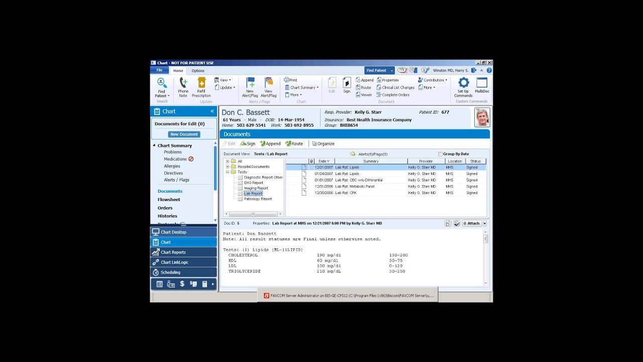Open Set Up Commands gear
Screen dimensions: 643x362
[463, 87]
